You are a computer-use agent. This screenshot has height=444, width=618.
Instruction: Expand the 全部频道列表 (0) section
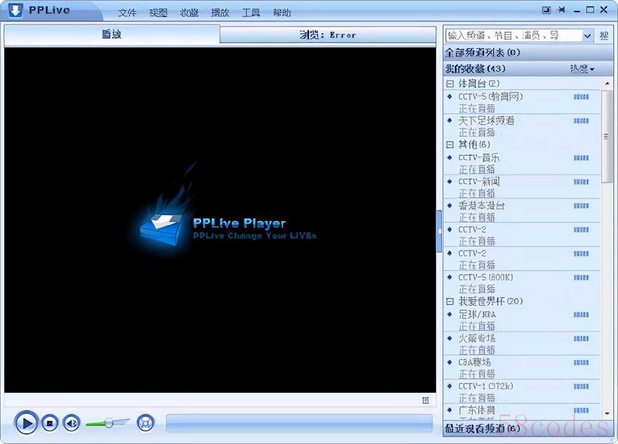(x=527, y=52)
